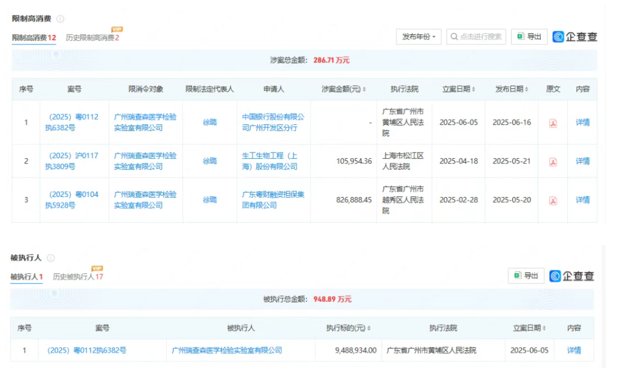This screenshot has height=380, width=621.
Task: Click 企查查 logo in 被执行人 section
Action: (x=571, y=276)
